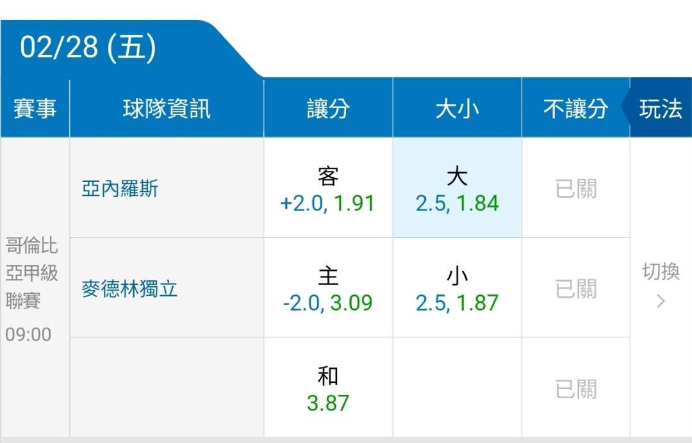Click the 不讓分 column header

click(x=575, y=109)
